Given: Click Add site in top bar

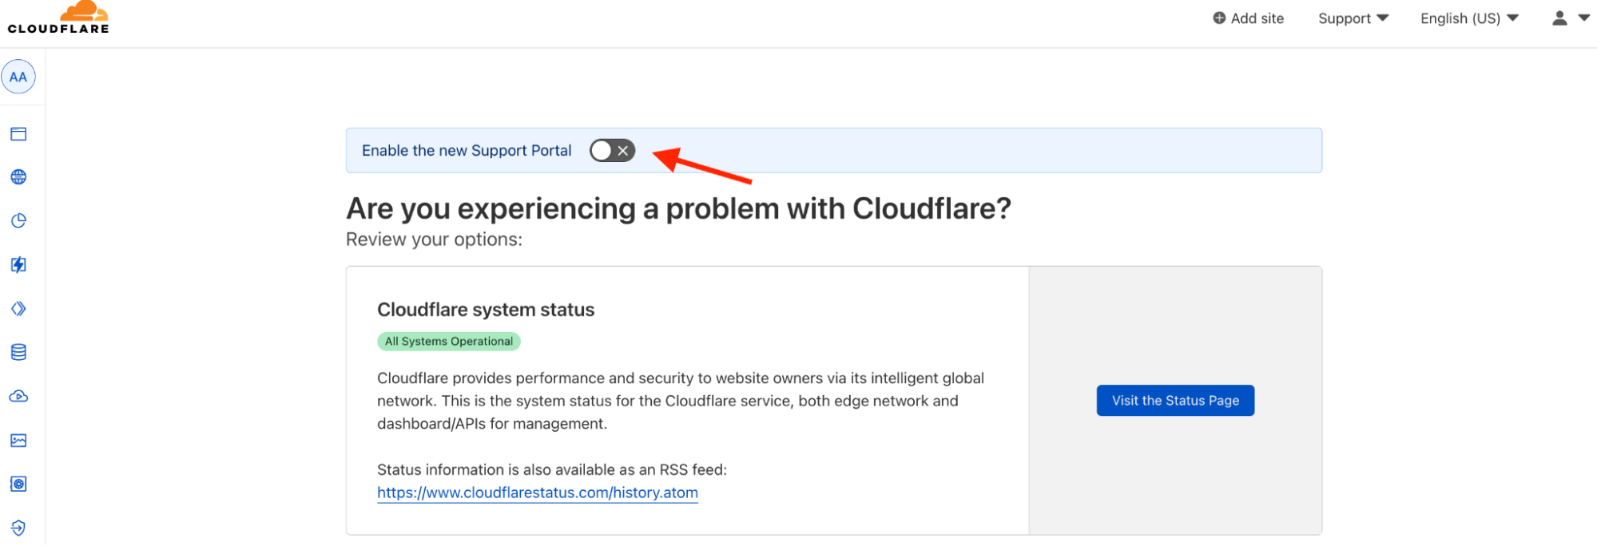Looking at the screenshot, I should (x=1248, y=18).
